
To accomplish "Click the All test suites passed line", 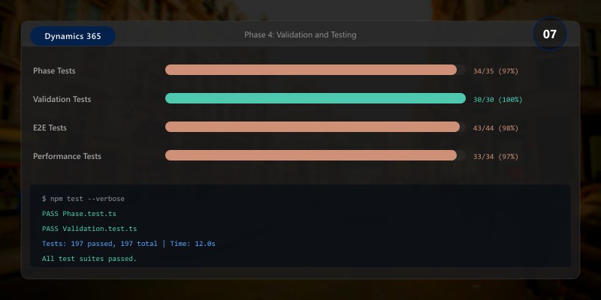I will click(89, 259).
